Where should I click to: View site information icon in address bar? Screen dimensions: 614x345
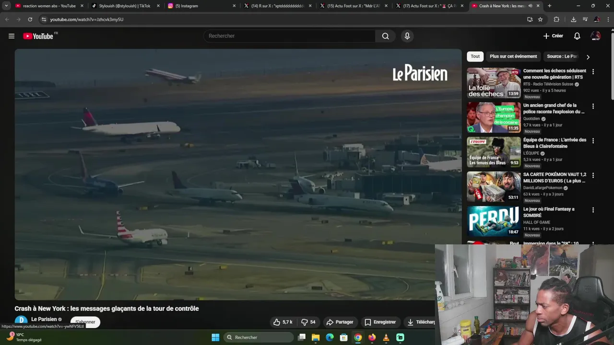click(44, 19)
